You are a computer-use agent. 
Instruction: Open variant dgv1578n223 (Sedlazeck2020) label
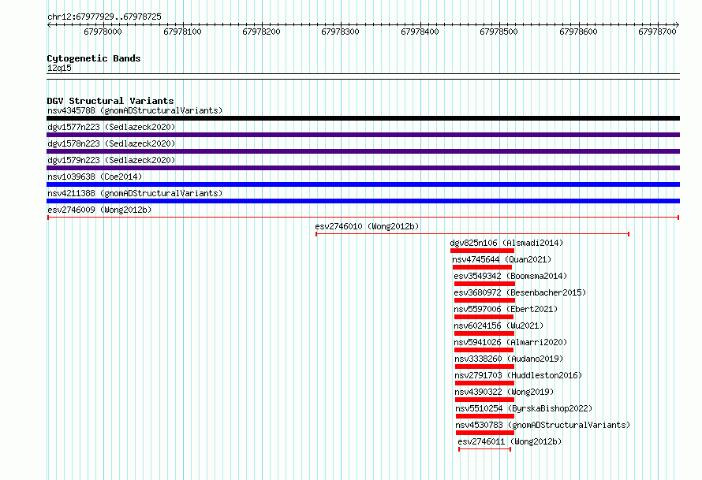pos(111,143)
